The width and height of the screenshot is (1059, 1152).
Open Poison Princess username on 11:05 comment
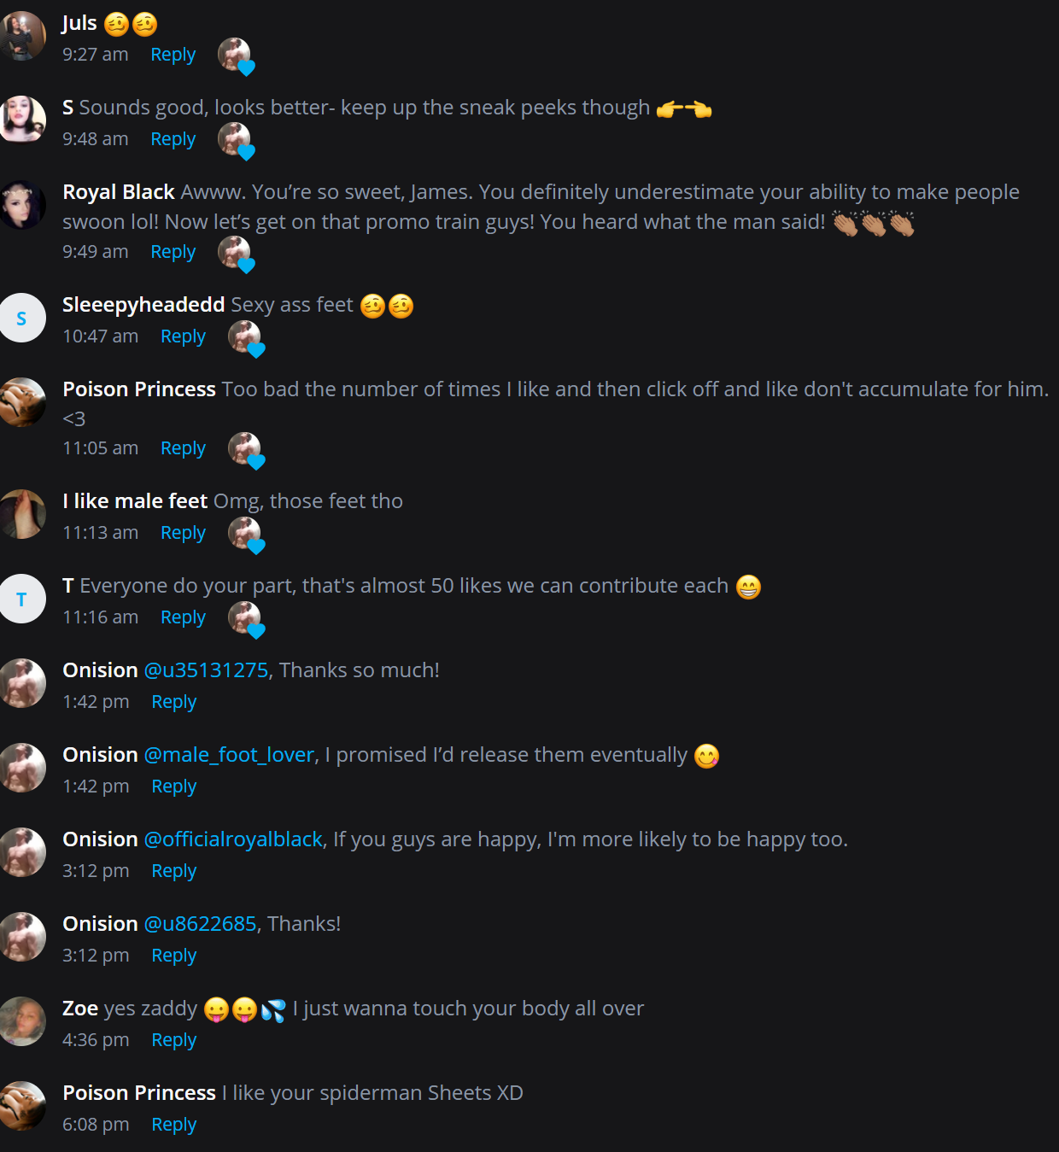pyautogui.click(x=139, y=389)
